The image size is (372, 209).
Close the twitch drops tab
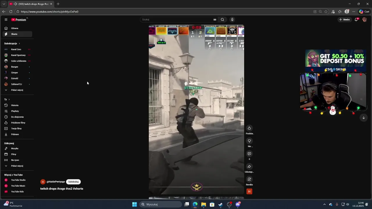click(51, 4)
